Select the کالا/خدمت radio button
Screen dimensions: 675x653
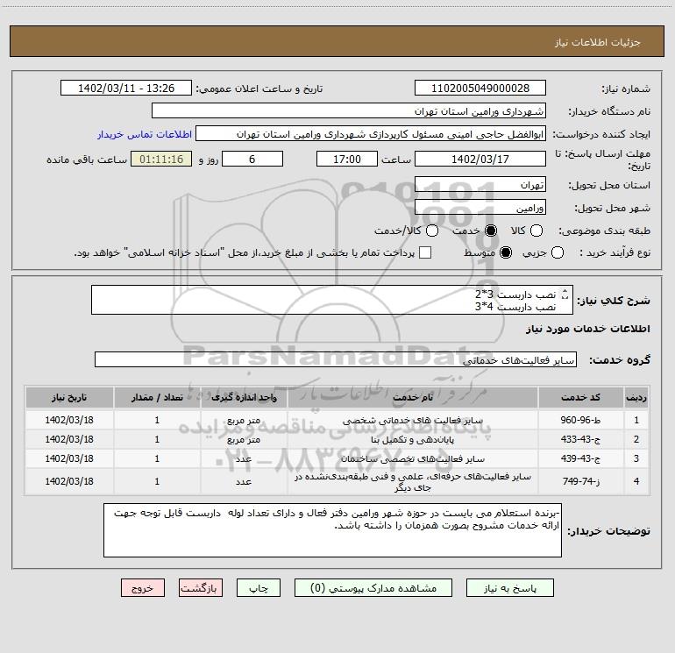432,231
